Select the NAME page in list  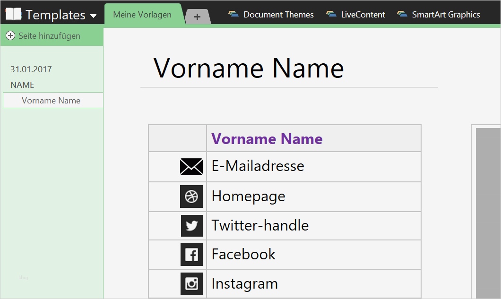click(22, 85)
